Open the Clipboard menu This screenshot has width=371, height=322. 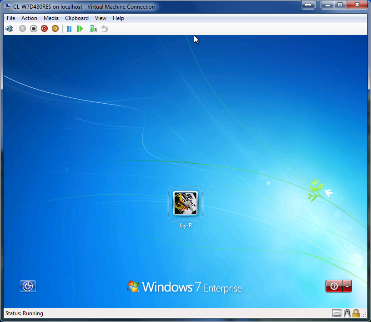pos(77,18)
